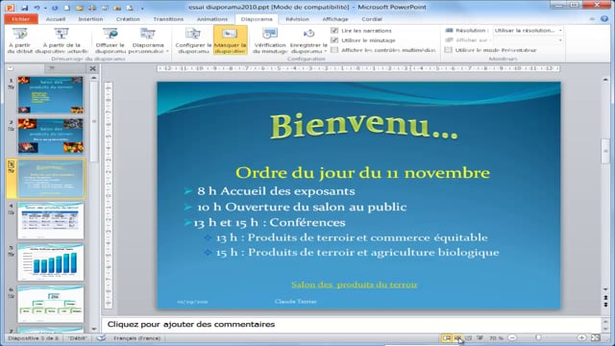
Task: Enable Afficher les contrôles multimédias checkbox
Action: pyautogui.click(x=334, y=50)
